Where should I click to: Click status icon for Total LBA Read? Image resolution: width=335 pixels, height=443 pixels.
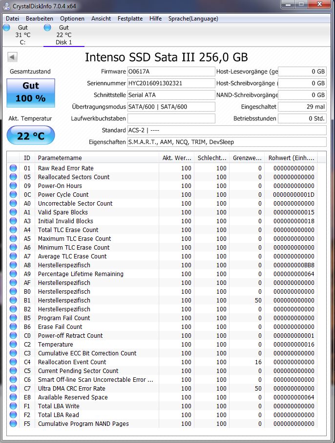coord(13,415)
